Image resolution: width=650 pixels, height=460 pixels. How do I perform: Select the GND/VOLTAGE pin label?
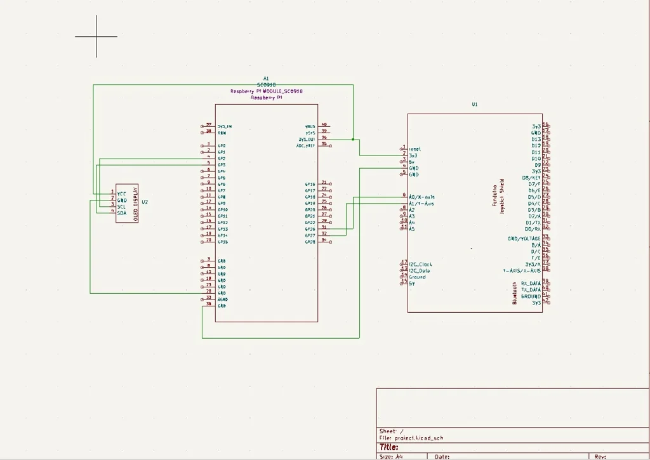point(524,239)
